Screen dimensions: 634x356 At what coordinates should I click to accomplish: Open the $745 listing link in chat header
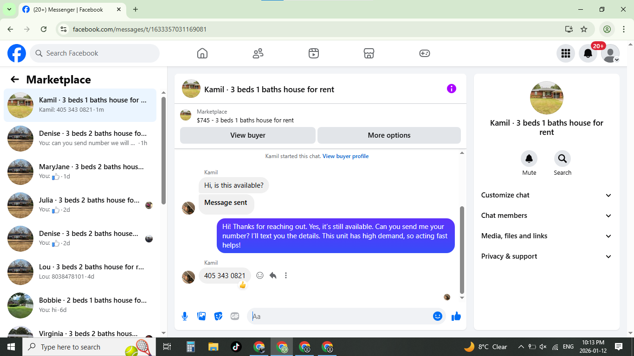[x=245, y=120]
